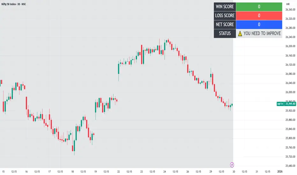Click the lightning bolt icon near time axis
The width and height of the screenshot is (297, 175).
(232, 164)
